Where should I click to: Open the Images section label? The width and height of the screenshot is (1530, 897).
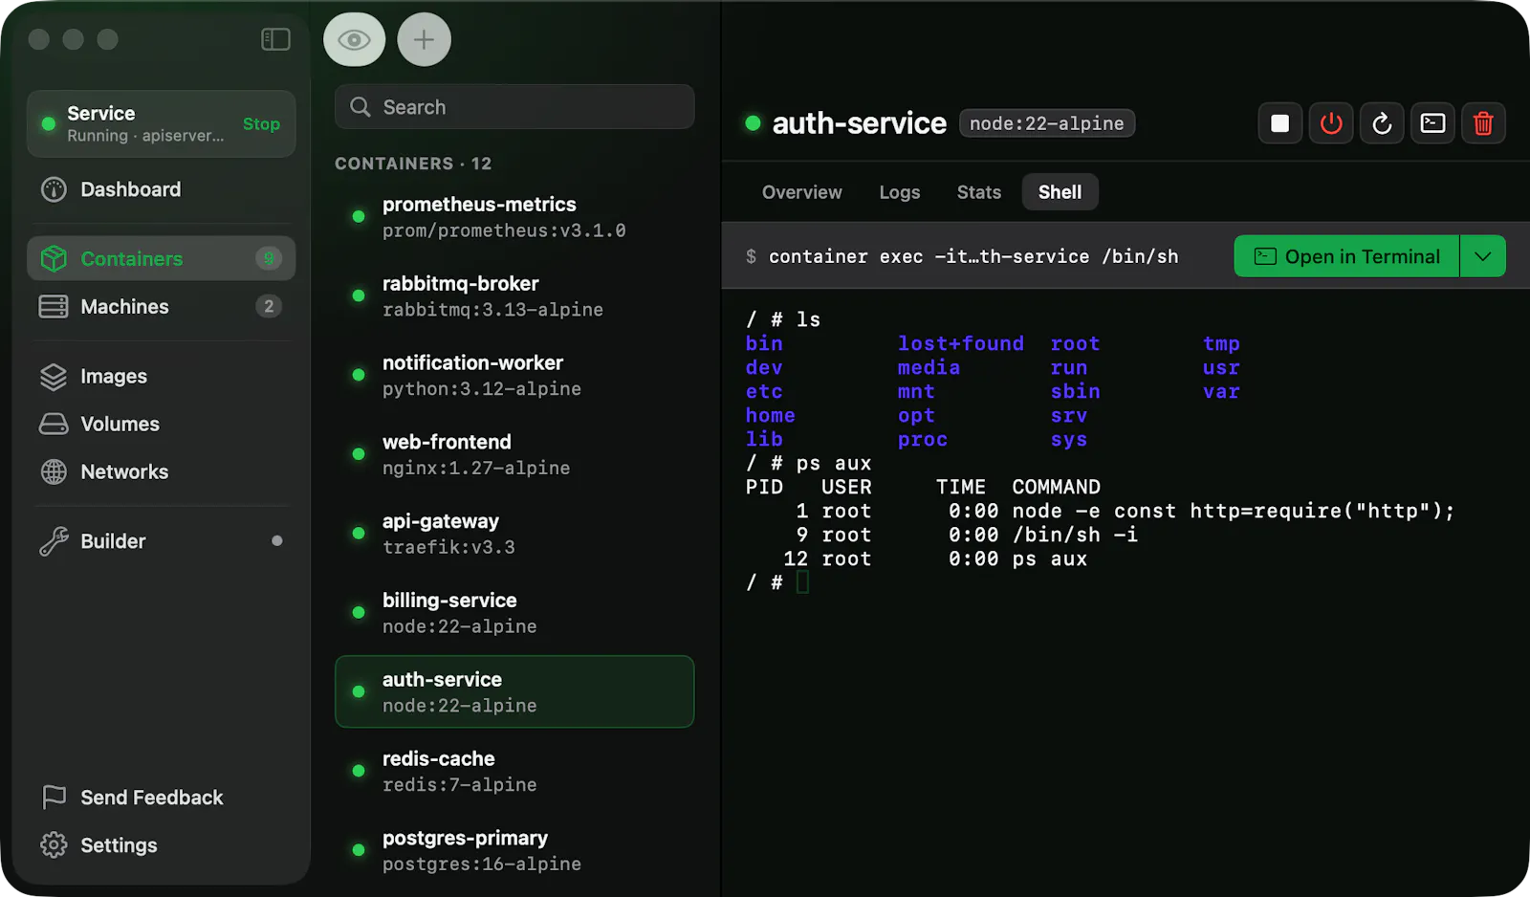114,377
